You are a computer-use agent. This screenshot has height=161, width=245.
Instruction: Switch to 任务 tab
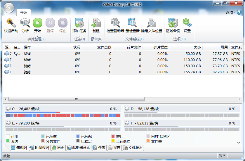click(x=99, y=148)
